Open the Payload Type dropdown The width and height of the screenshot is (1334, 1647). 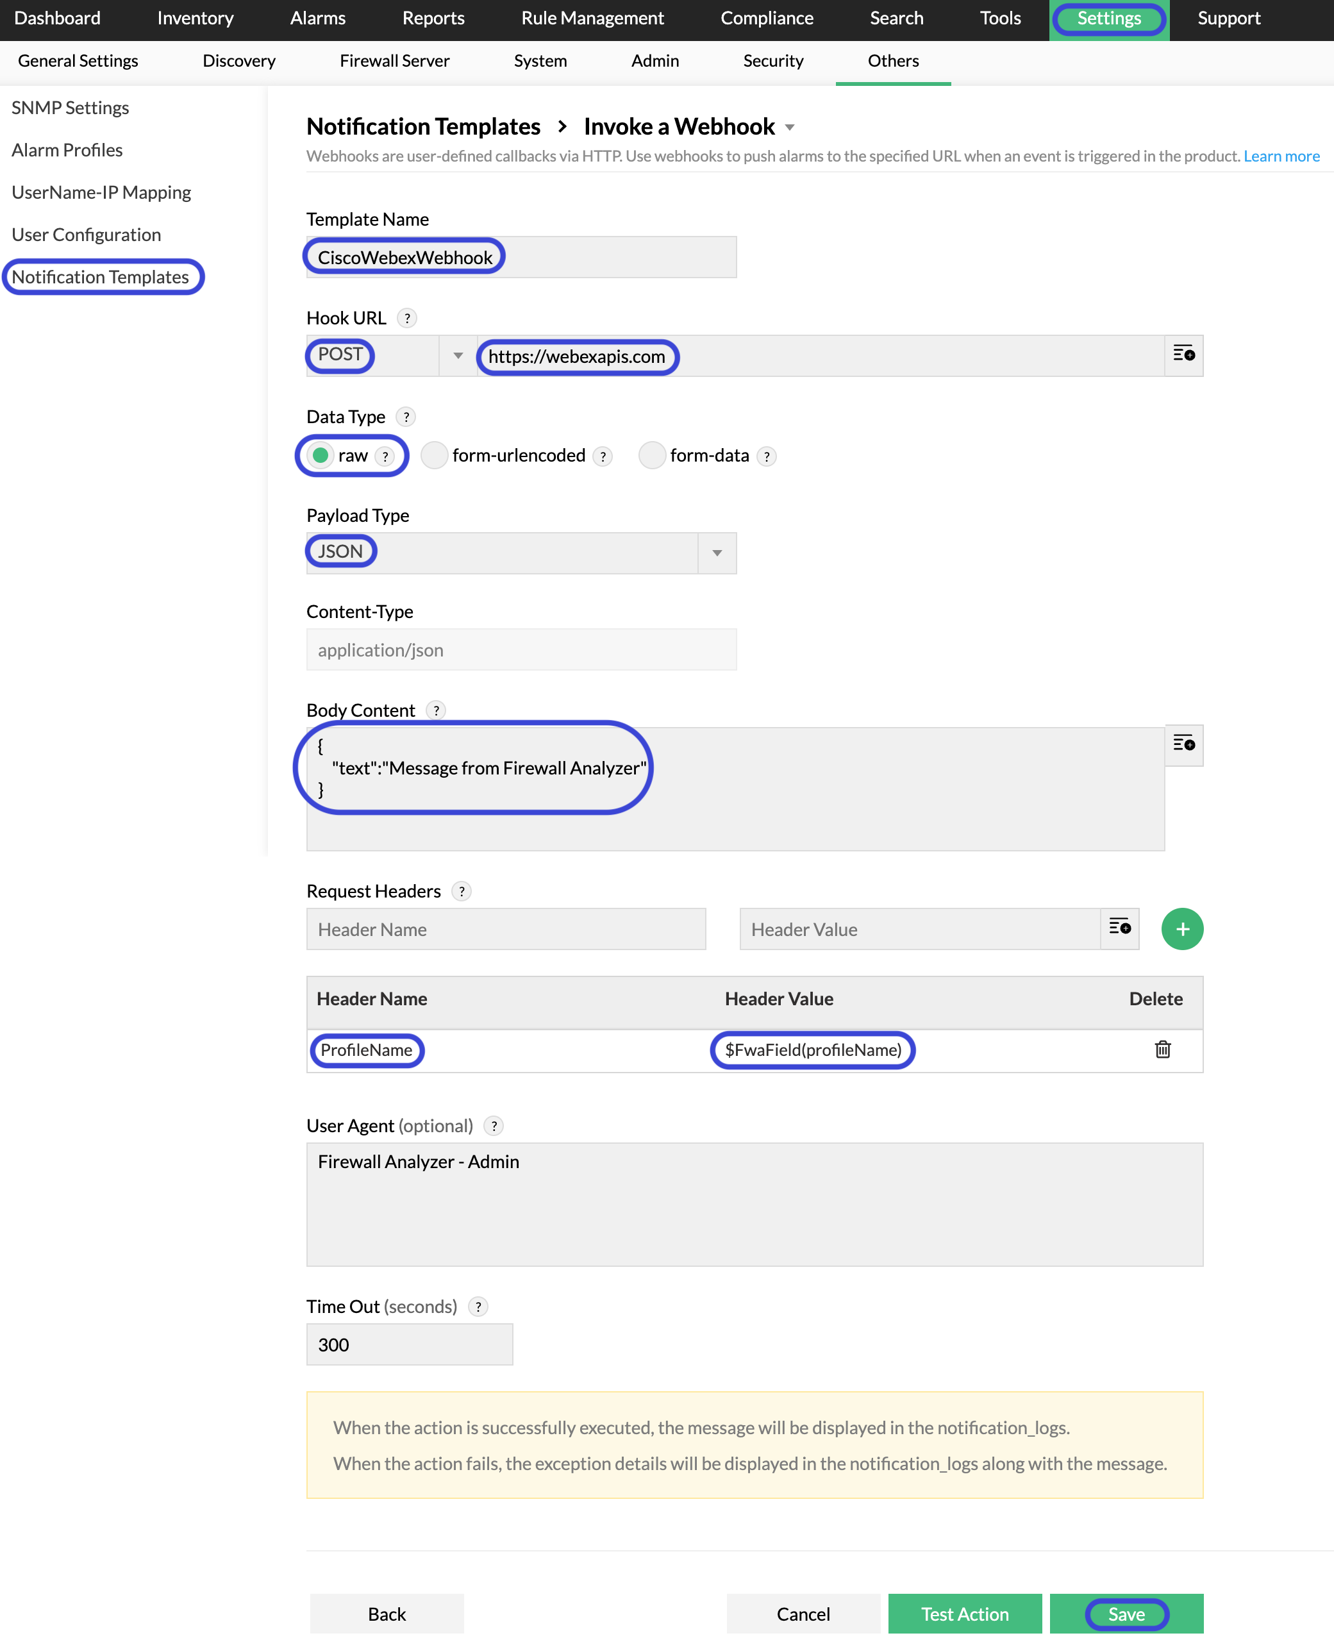[x=716, y=553]
